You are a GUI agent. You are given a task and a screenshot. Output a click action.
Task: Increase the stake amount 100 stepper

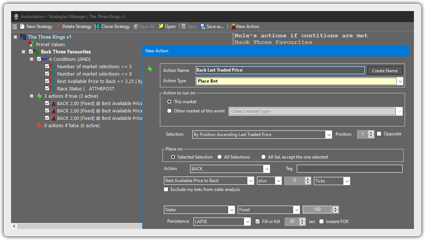336,208
